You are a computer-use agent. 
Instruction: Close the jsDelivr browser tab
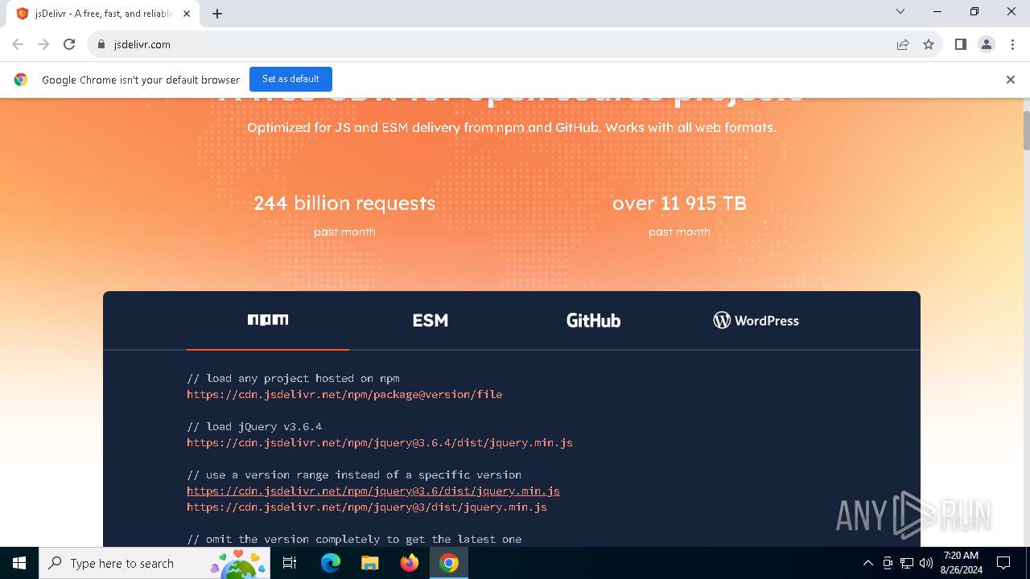pos(187,14)
